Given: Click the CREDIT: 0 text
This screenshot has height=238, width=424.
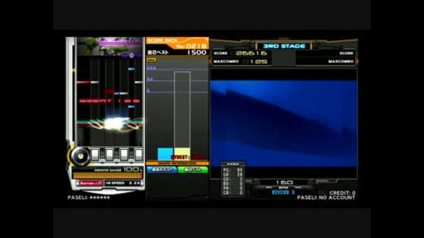Looking at the screenshot, I should (x=342, y=193).
